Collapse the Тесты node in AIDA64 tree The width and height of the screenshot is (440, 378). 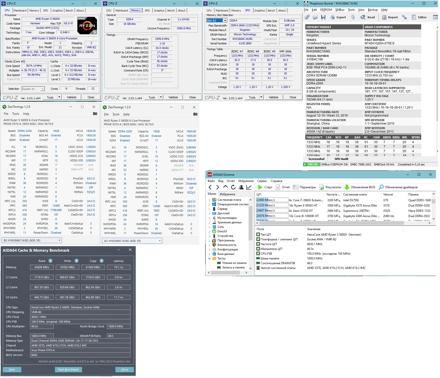(209, 258)
